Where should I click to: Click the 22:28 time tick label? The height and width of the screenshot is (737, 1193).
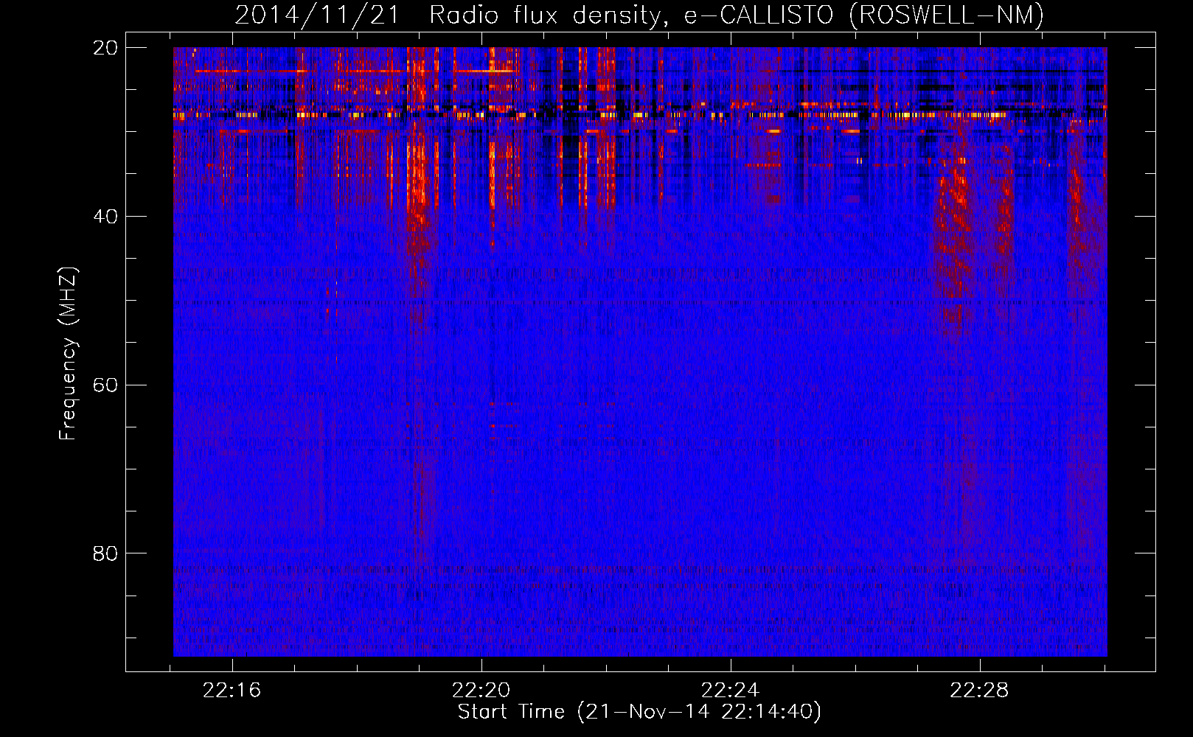(x=979, y=691)
